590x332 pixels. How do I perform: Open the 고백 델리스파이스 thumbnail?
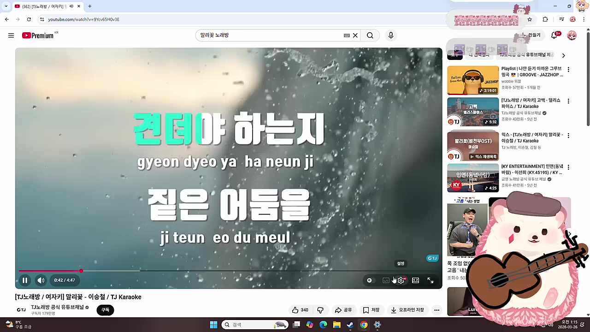point(473,112)
